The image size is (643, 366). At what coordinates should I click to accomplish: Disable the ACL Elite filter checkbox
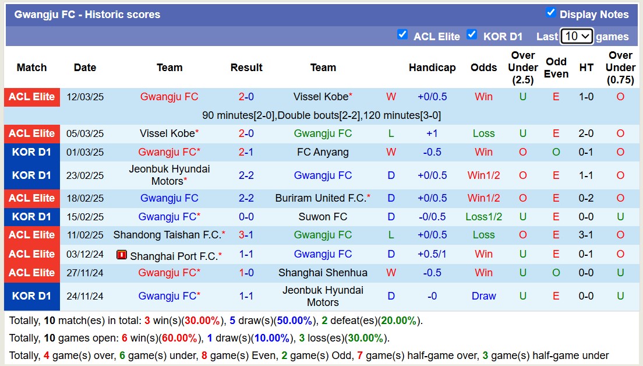click(402, 35)
